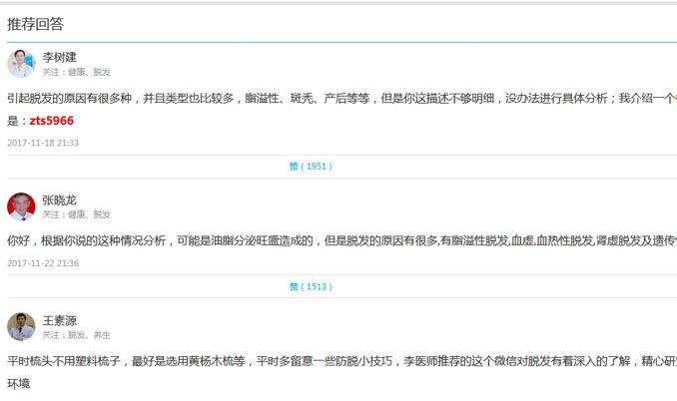Click 张晓龙's profile avatar
Image resolution: width=677 pixels, height=401 pixels.
[21, 206]
